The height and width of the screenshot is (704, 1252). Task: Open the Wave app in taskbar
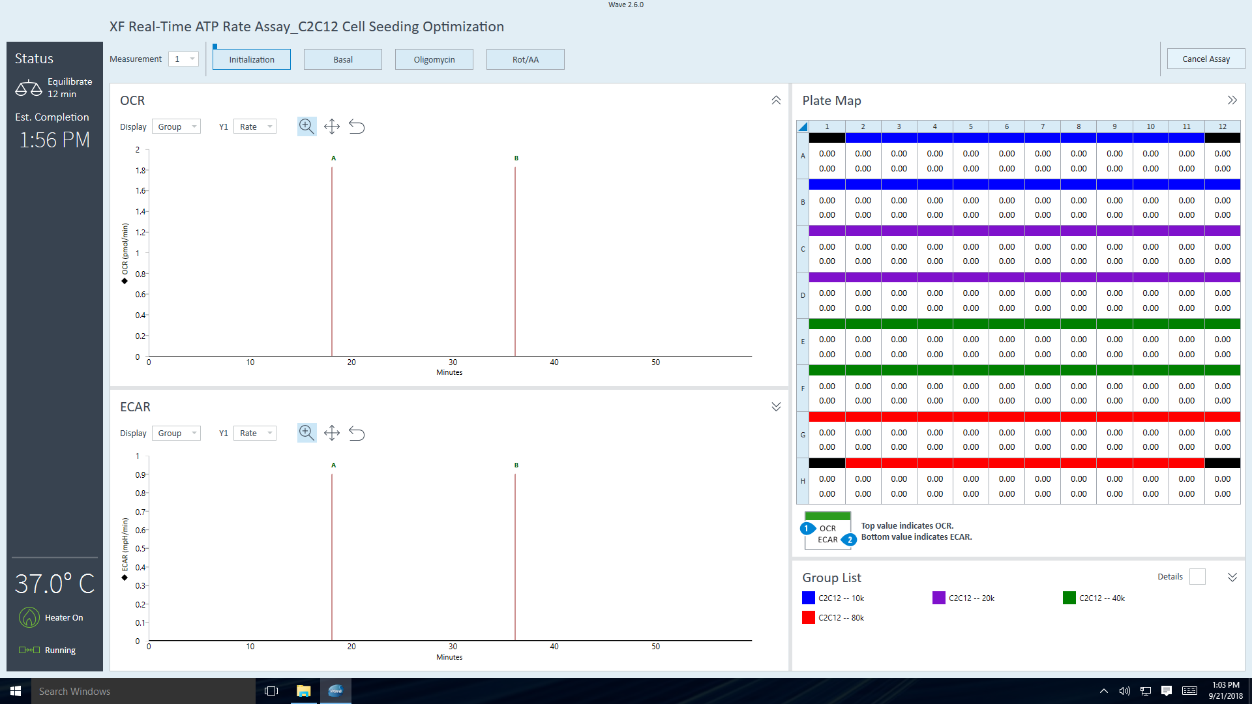pos(336,691)
